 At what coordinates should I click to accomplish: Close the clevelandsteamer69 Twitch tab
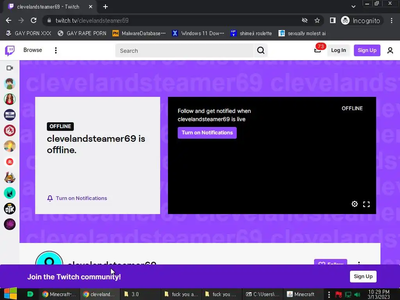tap(91, 7)
